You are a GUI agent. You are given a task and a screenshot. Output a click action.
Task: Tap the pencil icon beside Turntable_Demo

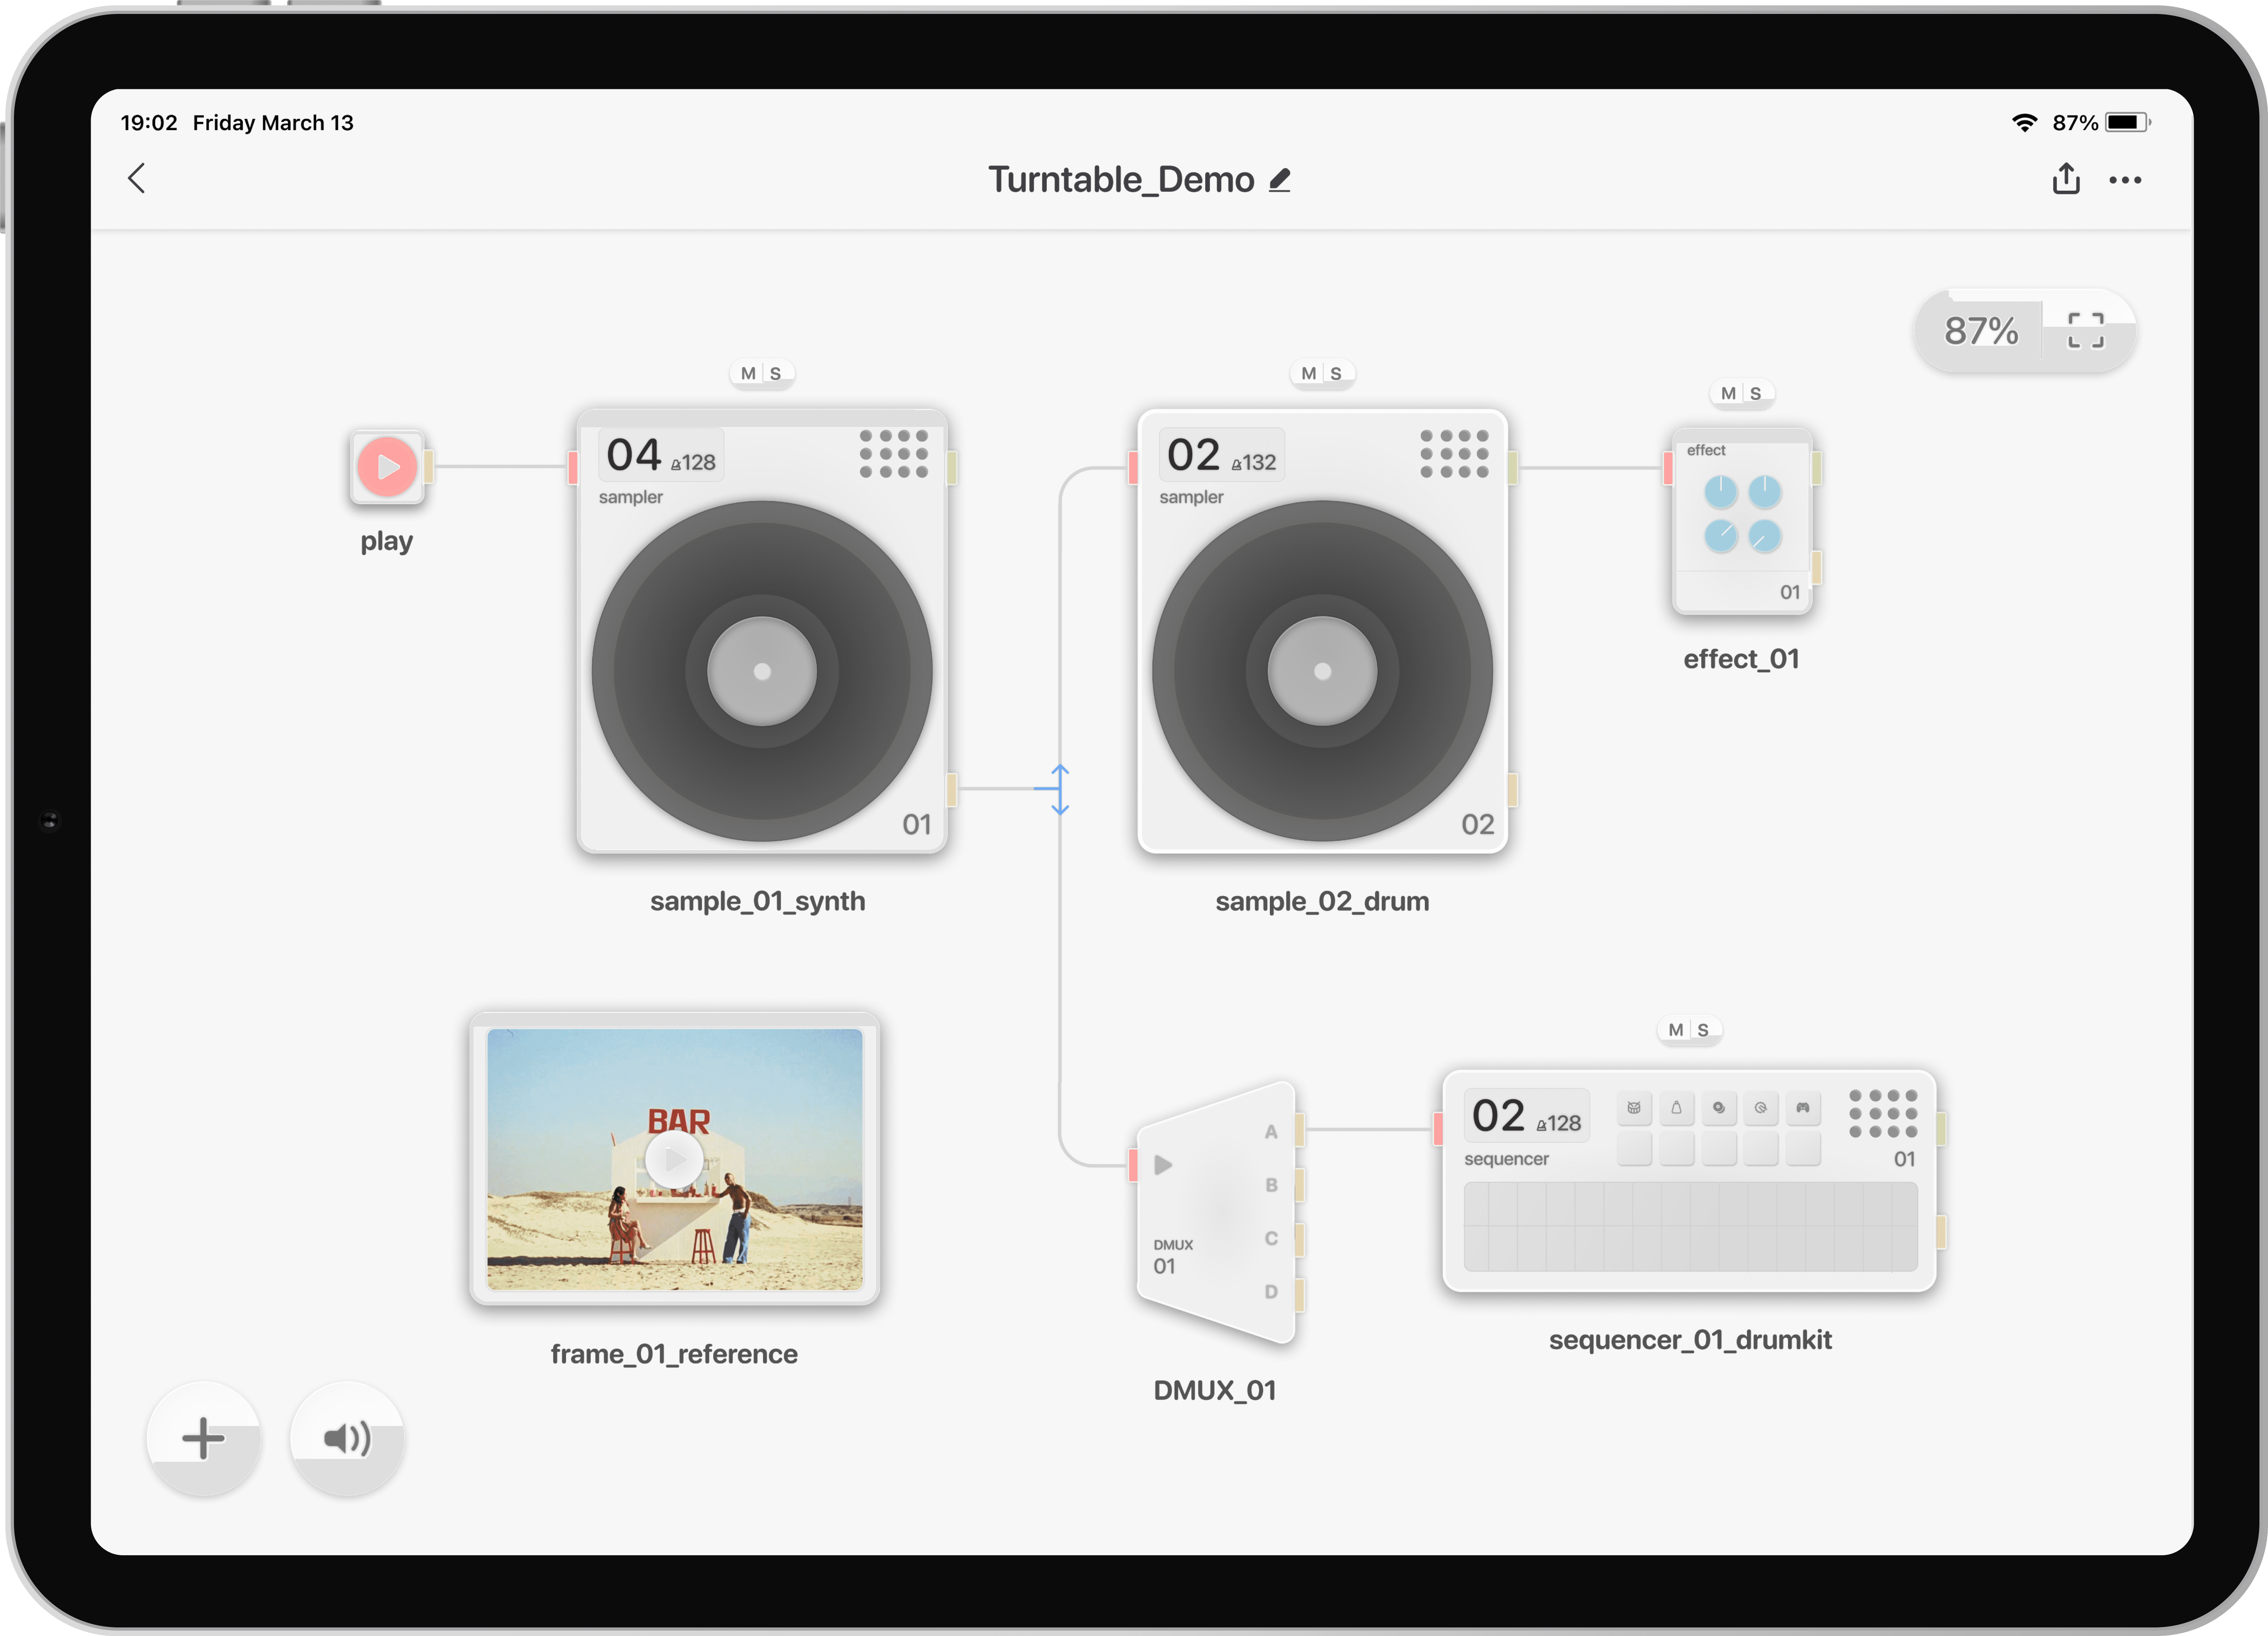tap(1280, 180)
